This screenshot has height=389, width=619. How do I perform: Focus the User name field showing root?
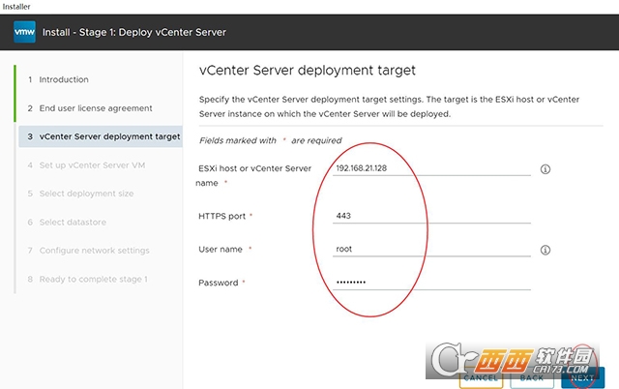click(431, 249)
